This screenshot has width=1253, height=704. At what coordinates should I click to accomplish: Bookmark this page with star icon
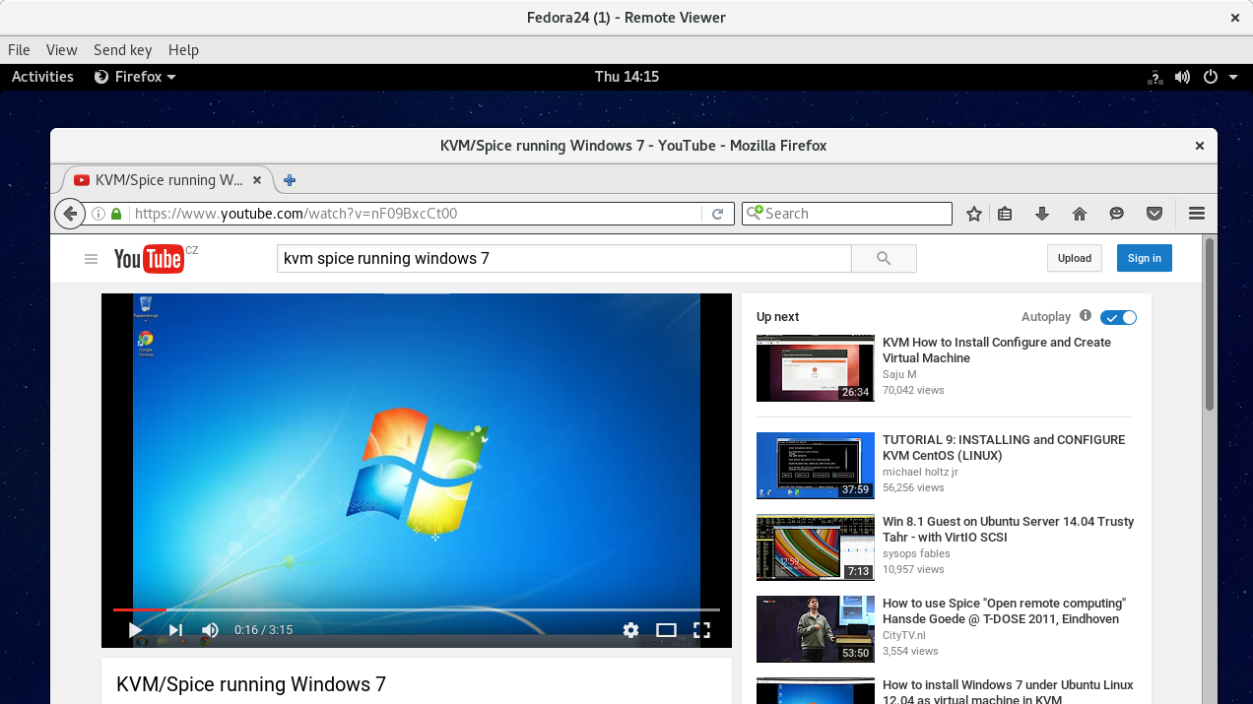(x=974, y=214)
